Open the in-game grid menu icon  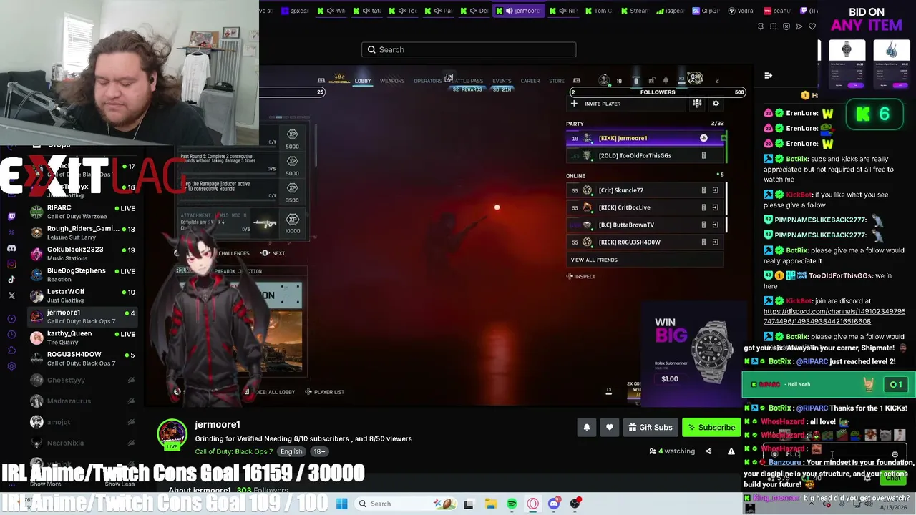tap(696, 104)
